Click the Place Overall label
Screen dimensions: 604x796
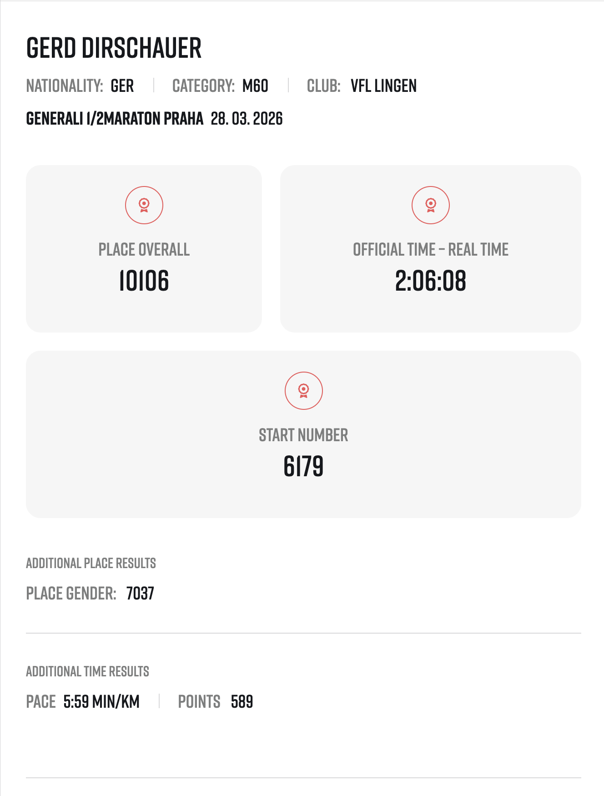click(x=144, y=250)
